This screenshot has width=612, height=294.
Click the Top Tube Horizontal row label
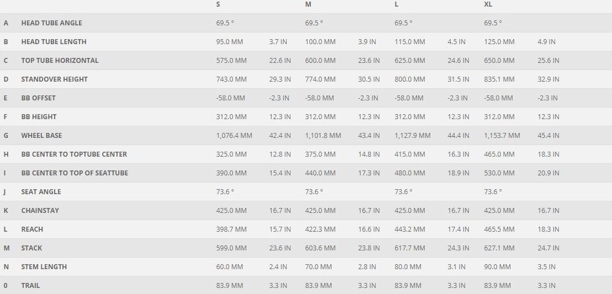60,61
